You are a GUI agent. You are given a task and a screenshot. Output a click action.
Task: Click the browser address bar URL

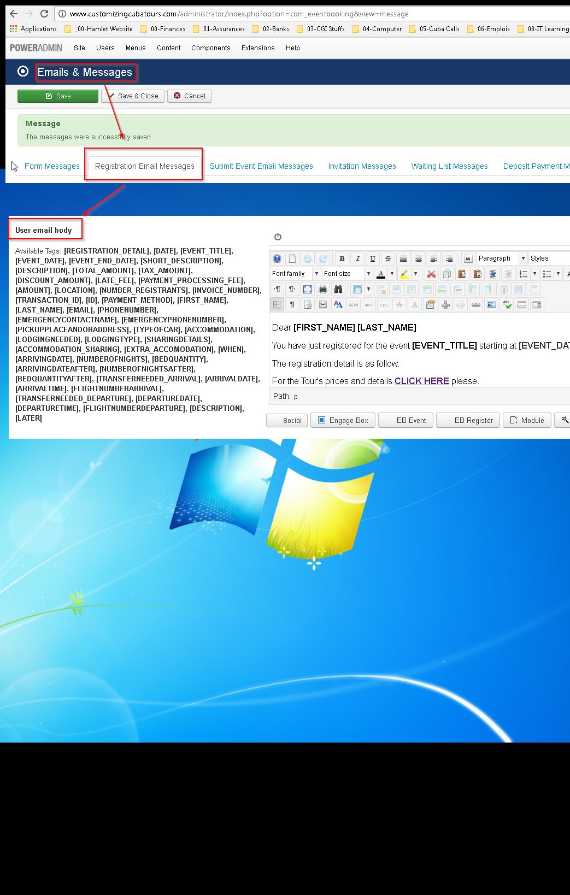(x=239, y=14)
